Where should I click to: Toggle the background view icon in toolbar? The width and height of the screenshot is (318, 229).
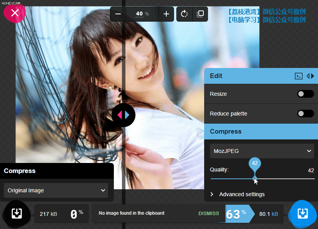(x=200, y=14)
